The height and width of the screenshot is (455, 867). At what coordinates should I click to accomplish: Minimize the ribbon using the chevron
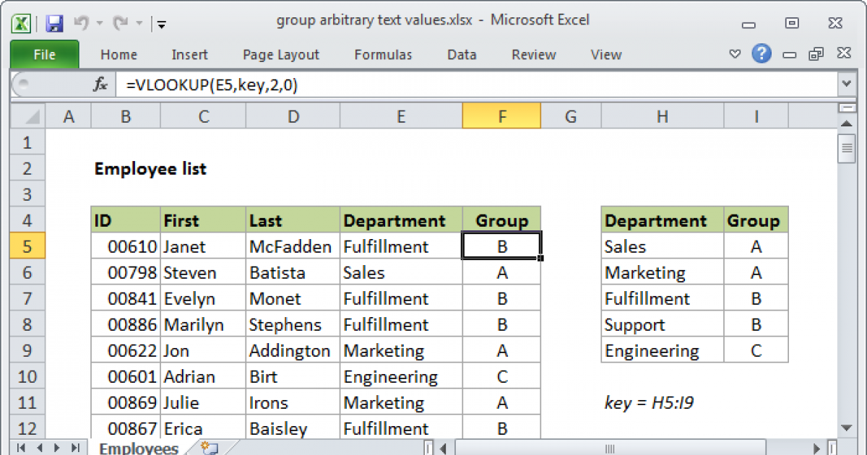click(735, 54)
